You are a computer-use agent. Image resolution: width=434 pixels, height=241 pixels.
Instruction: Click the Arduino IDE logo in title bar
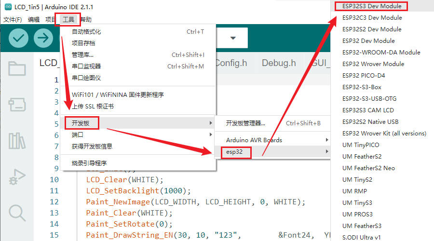coord(8,7)
